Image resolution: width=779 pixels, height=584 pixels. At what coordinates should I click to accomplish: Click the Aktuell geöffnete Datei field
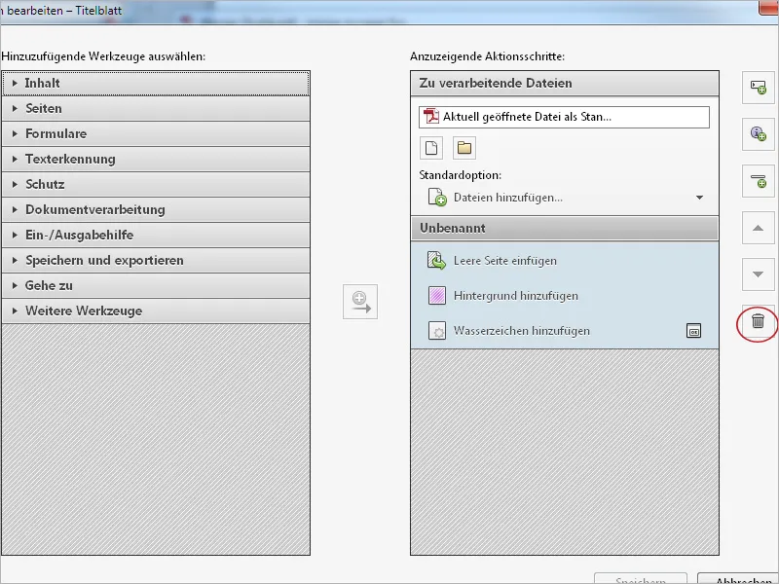564,117
